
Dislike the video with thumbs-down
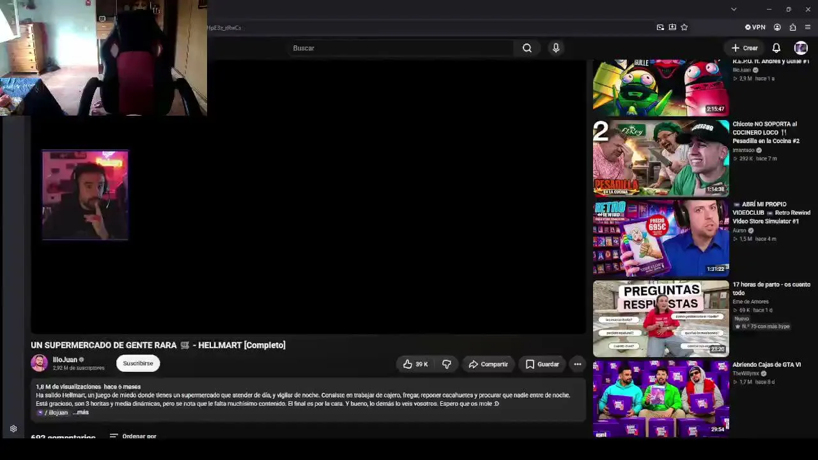coord(447,364)
